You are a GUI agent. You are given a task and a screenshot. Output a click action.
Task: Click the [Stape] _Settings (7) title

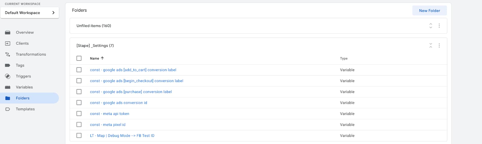tap(95, 46)
